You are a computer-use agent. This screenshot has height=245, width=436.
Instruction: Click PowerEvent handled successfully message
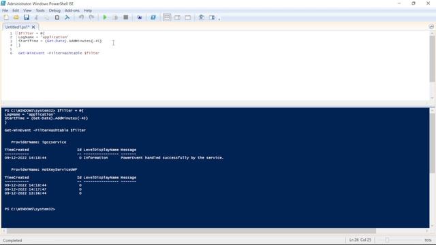172,158
